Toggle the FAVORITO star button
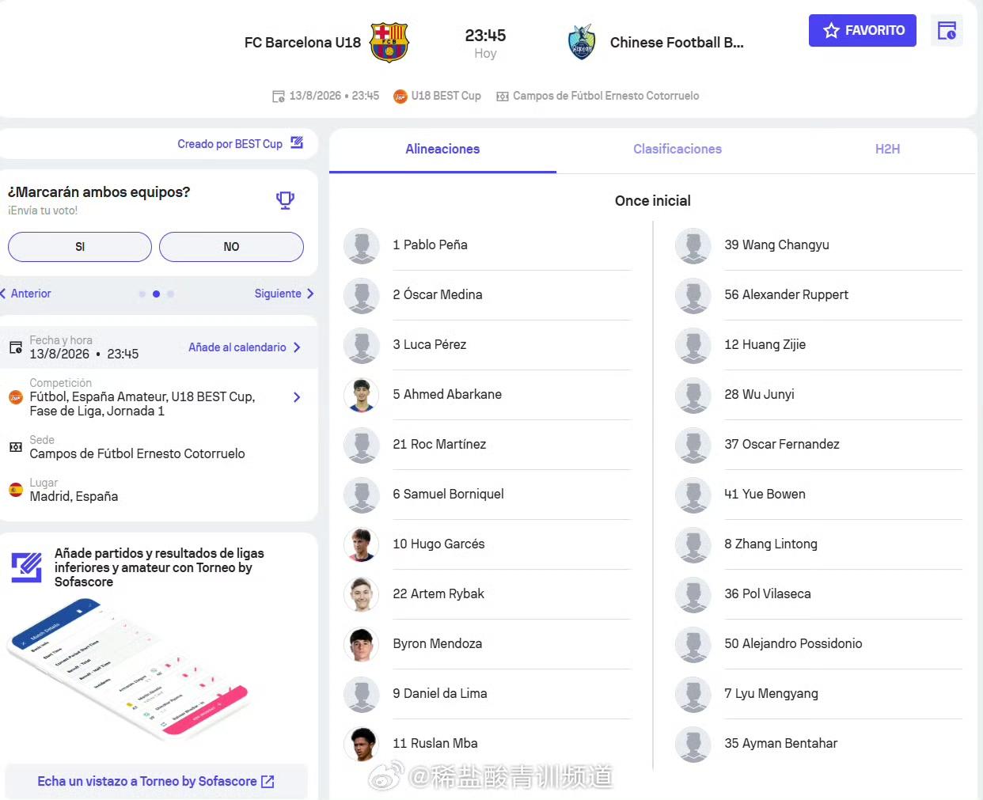 [863, 31]
